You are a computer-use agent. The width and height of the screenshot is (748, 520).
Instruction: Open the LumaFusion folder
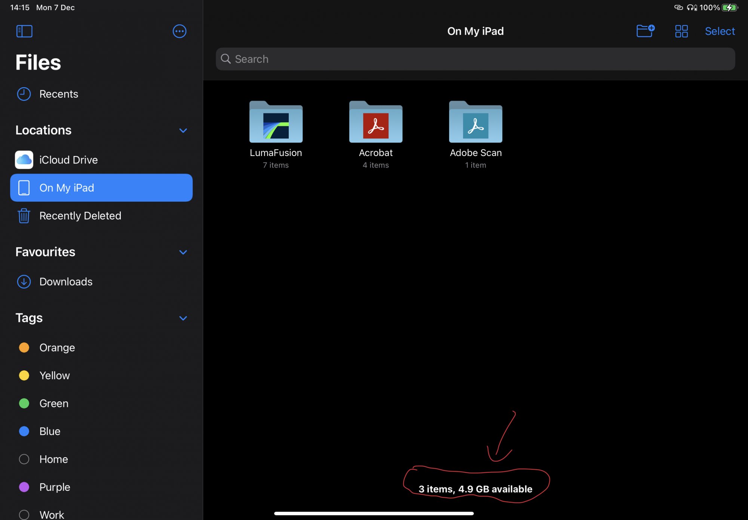coord(276,122)
